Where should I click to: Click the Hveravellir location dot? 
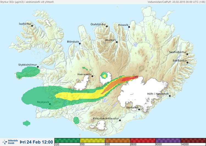[x=92, y=76]
